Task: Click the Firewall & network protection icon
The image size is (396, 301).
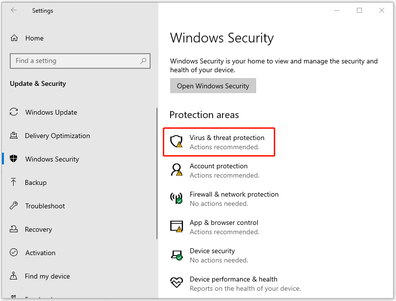Action: pos(176,199)
